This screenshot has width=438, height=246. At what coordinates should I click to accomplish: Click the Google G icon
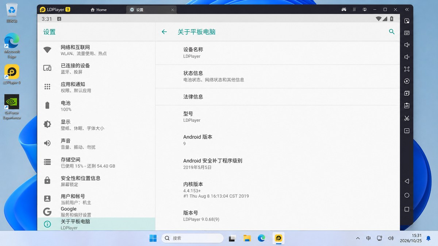(47, 212)
